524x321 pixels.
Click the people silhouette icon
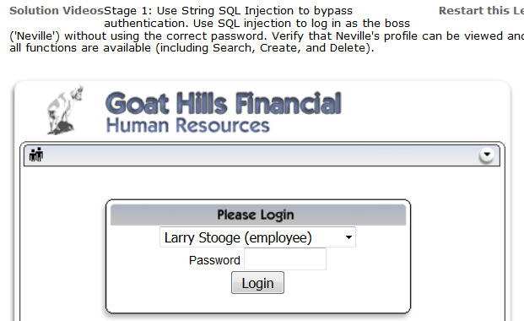pyautogui.click(x=36, y=155)
